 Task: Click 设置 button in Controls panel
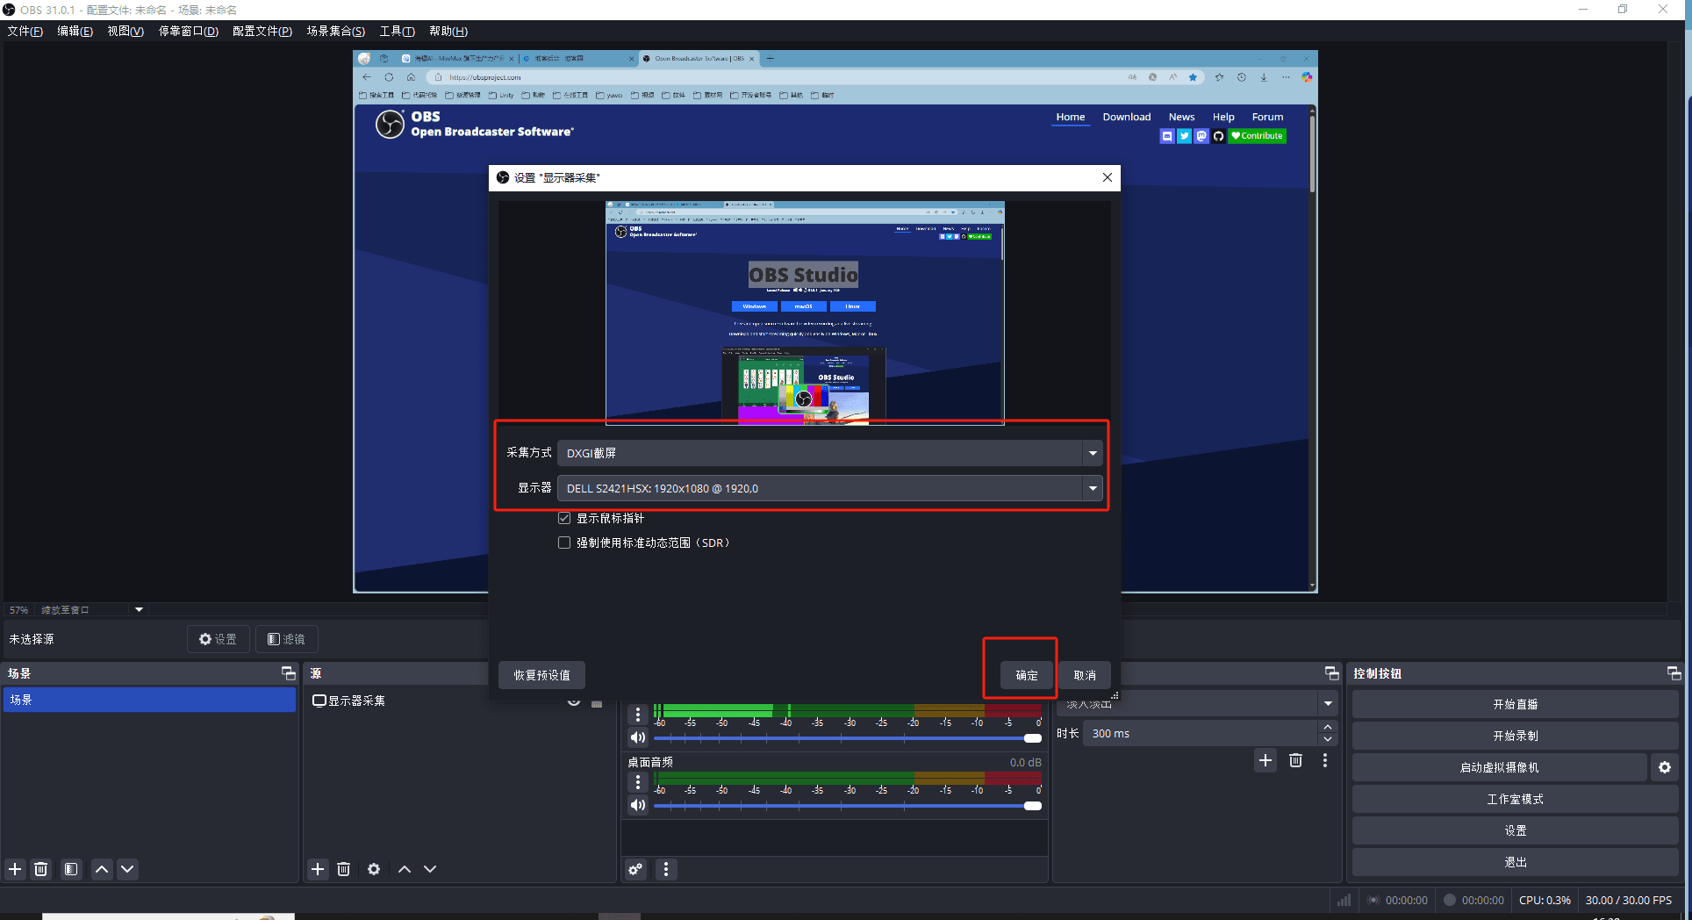(1515, 830)
